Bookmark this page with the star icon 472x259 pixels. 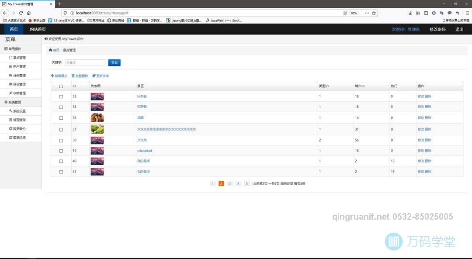374,13
